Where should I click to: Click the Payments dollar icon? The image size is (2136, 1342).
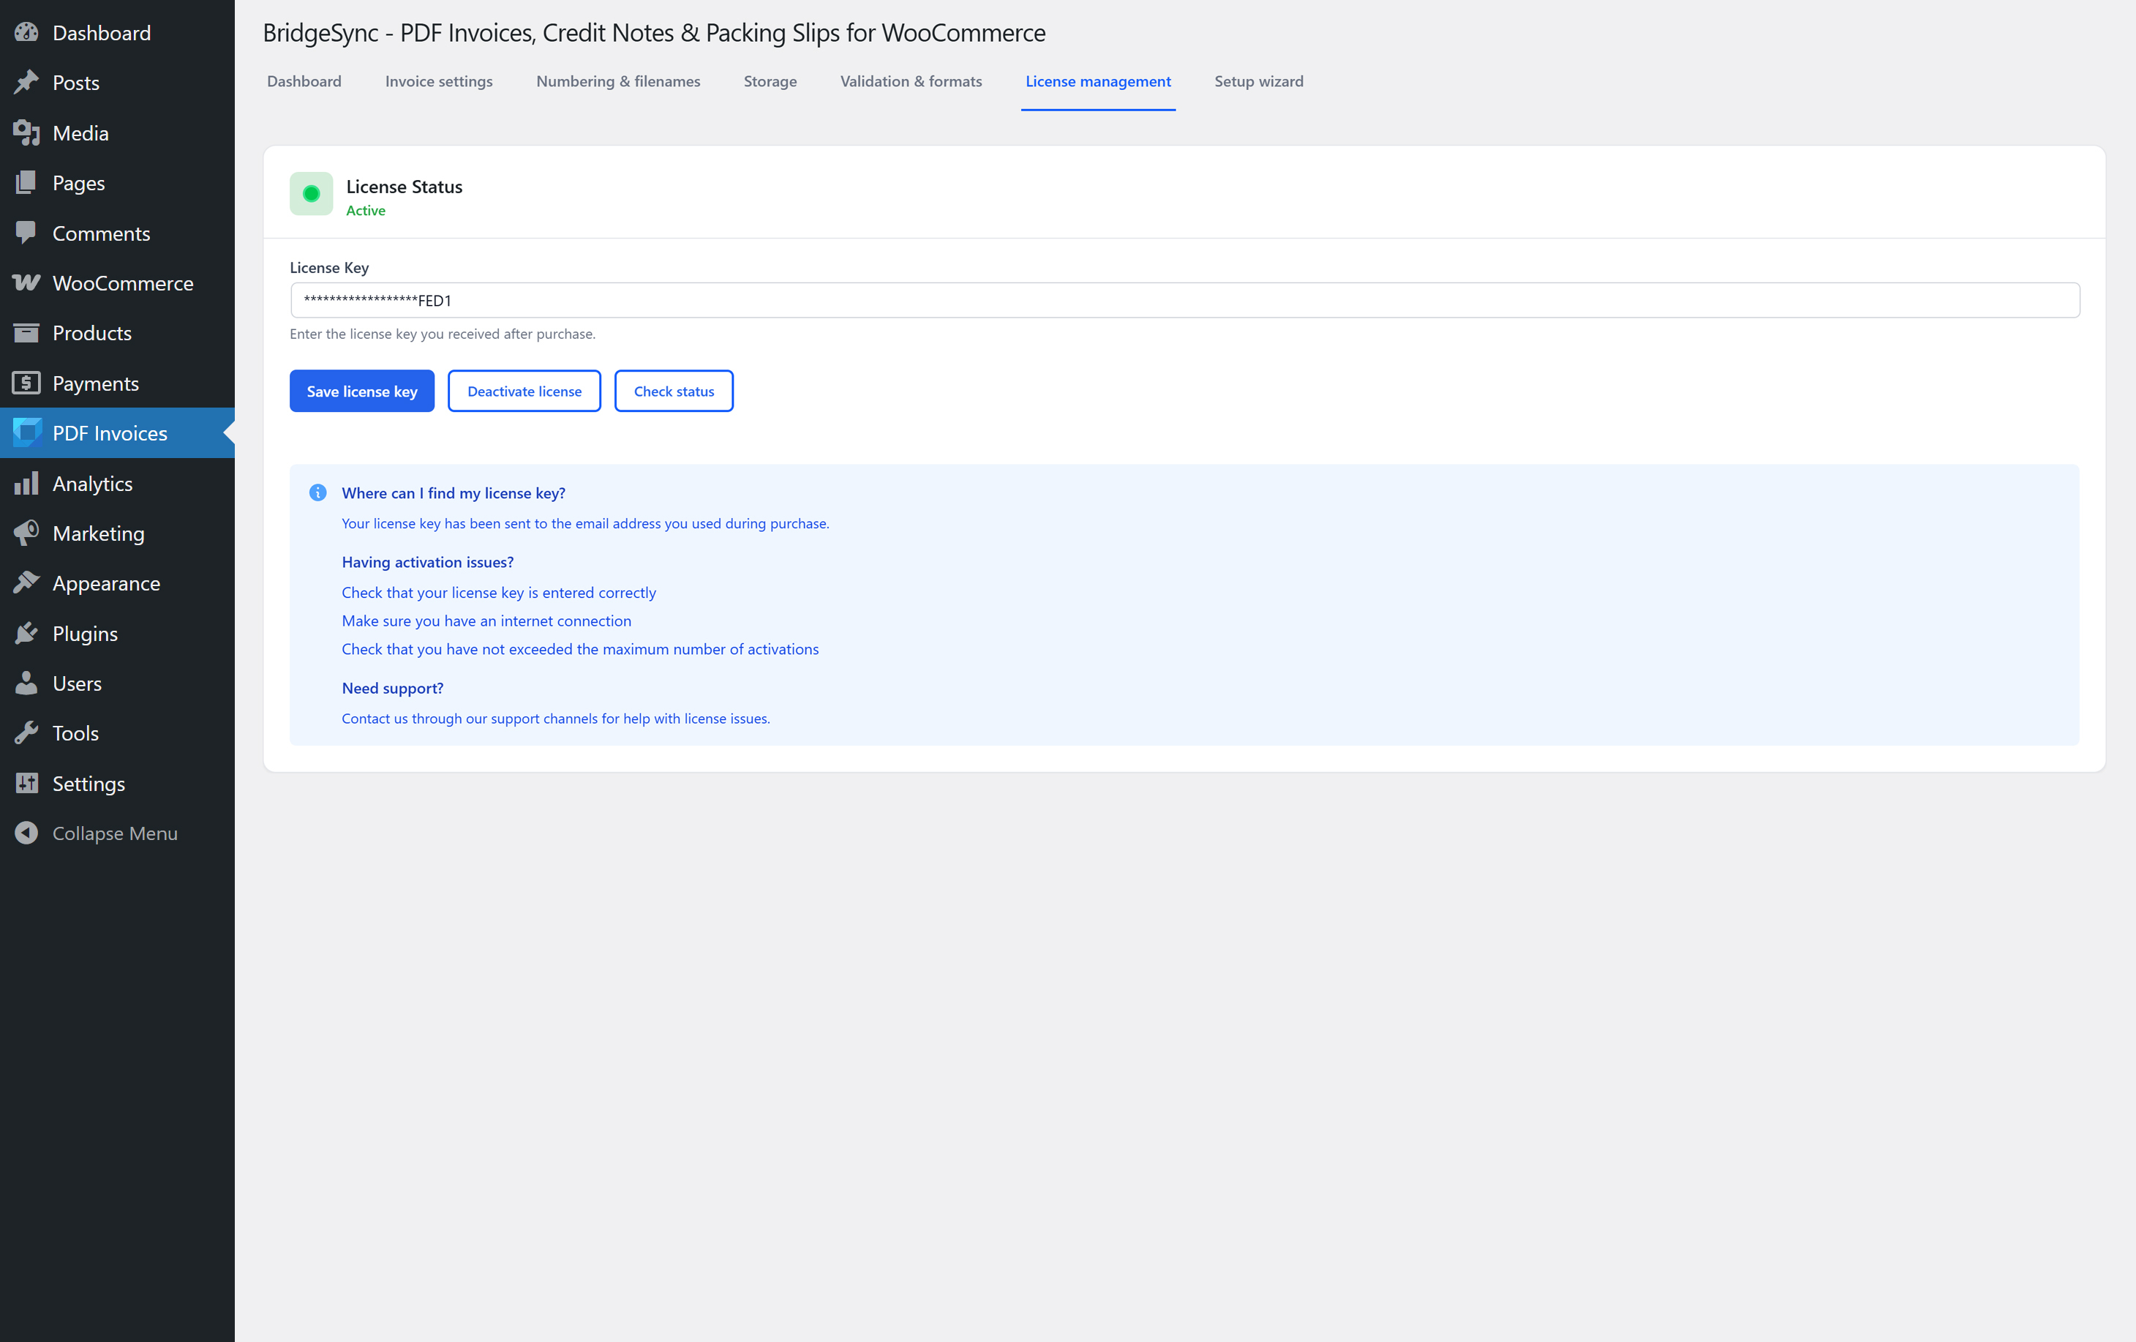(x=26, y=383)
